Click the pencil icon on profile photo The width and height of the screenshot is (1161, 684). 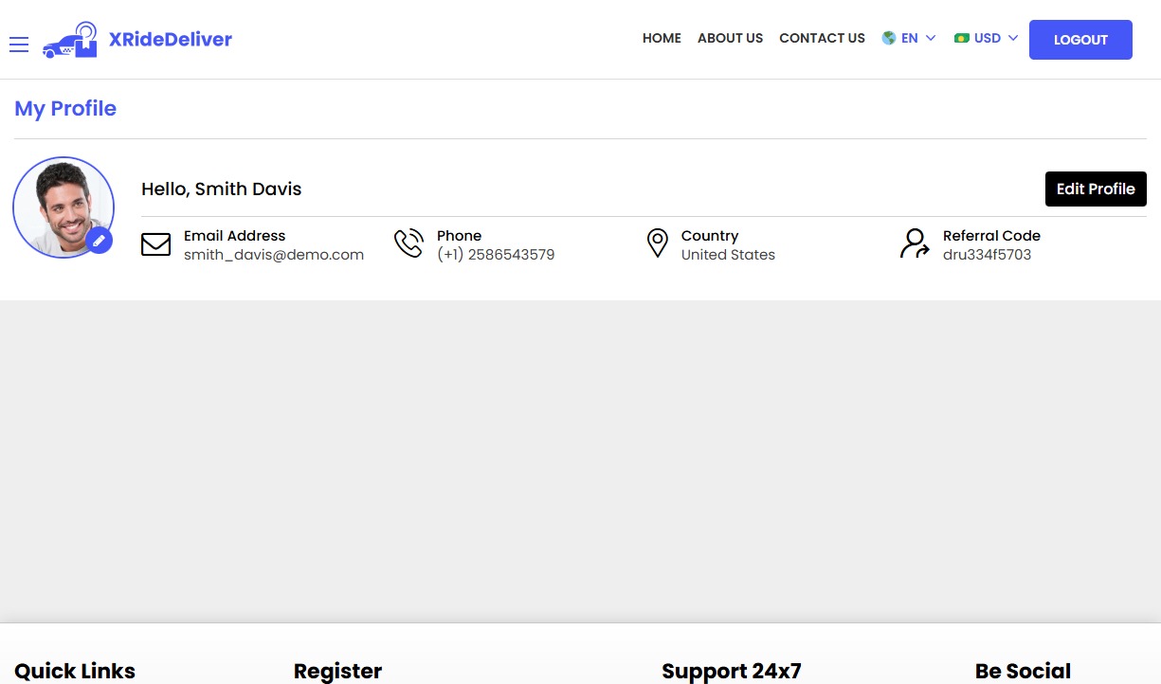tap(99, 241)
